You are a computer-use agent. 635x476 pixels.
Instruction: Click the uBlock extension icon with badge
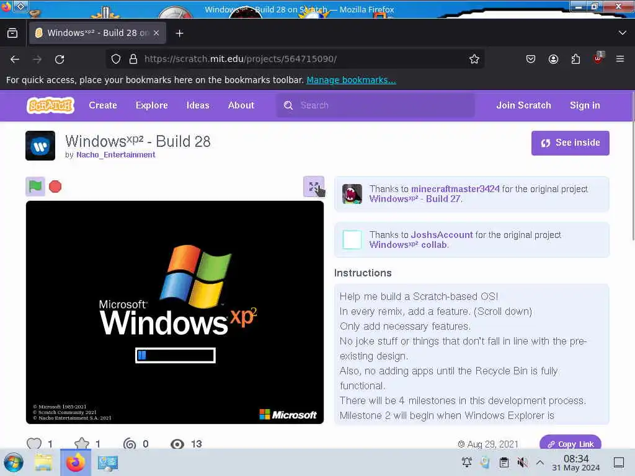pyautogui.click(x=598, y=58)
